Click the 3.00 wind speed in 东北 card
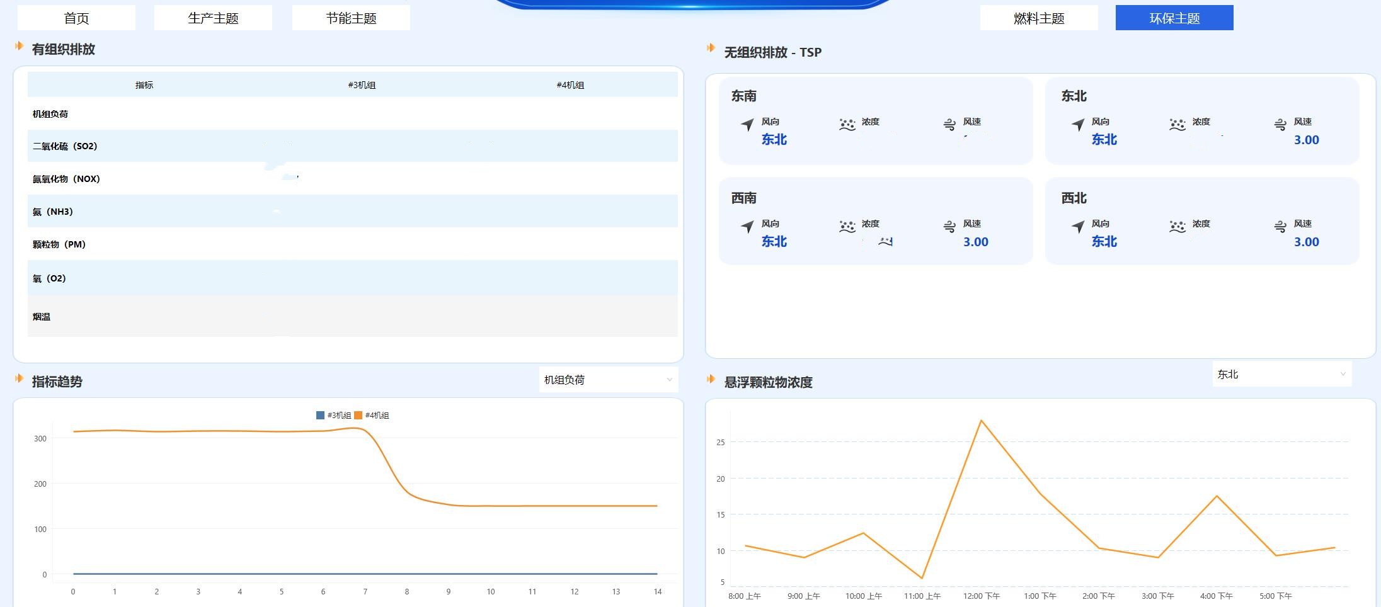The width and height of the screenshot is (1381, 607). pyautogui.click(x=1306, y=140)
